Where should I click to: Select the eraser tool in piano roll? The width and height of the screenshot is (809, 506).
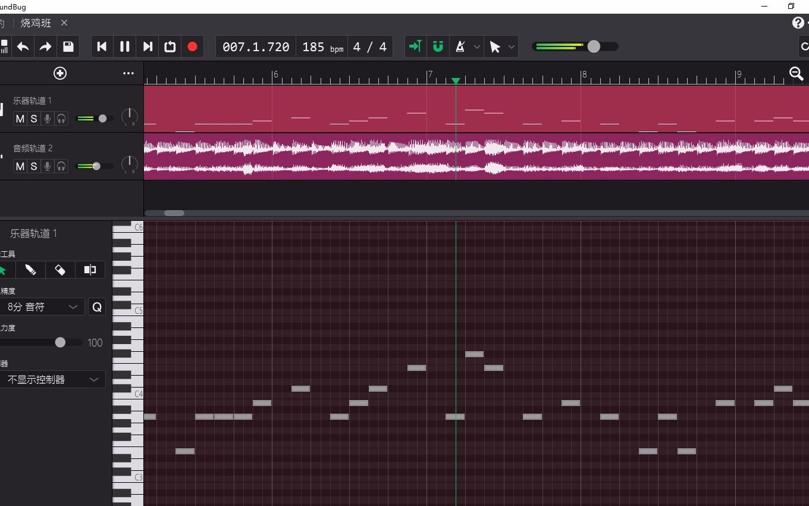click(x=60, y=270)
